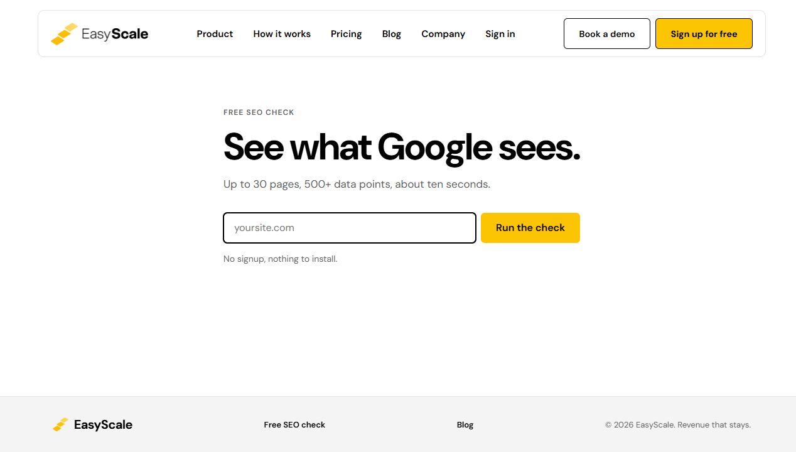Click the No signup, nothing to install note

point(280,259)
